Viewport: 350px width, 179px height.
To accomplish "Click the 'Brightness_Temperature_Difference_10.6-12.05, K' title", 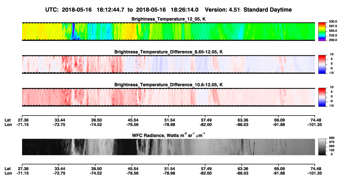I will (x=169, y=85).
